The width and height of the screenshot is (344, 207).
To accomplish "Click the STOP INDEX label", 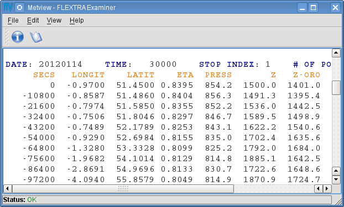I will point(230,65).
